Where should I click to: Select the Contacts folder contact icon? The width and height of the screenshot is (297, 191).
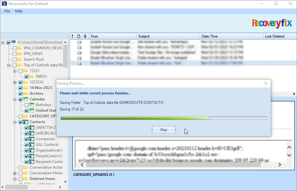(26, 122)
